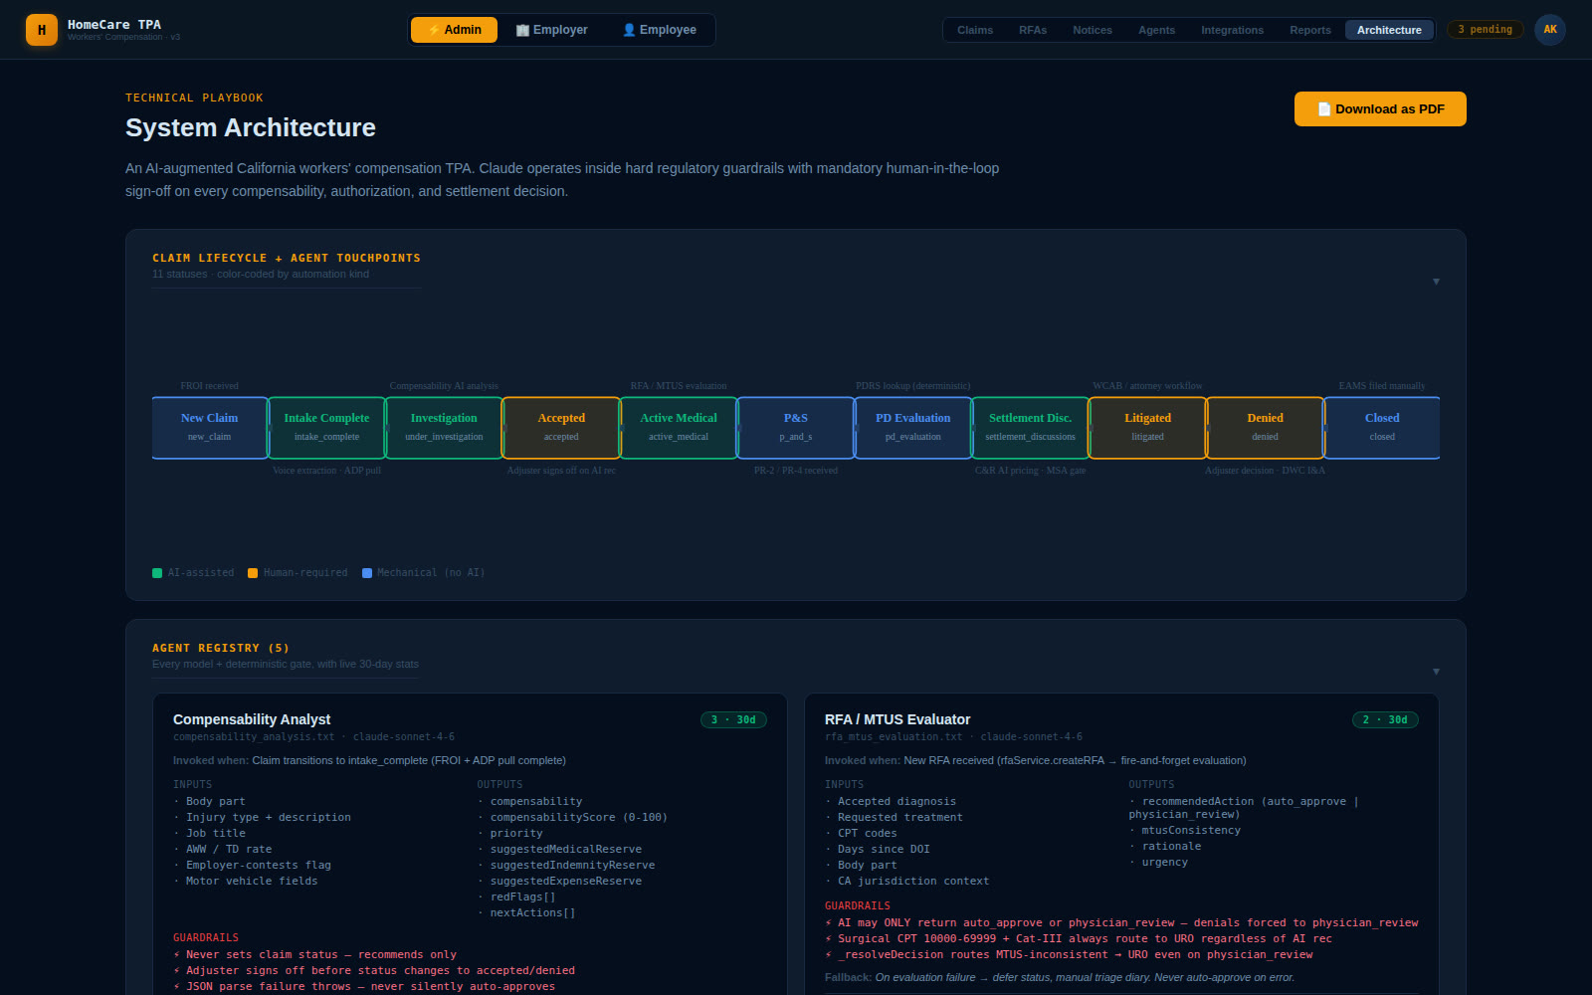Image resolution: width=1592 pixels, height=995 pixels.
Task: Collapse the Agent Registry section
Action: coord(1436,672)
